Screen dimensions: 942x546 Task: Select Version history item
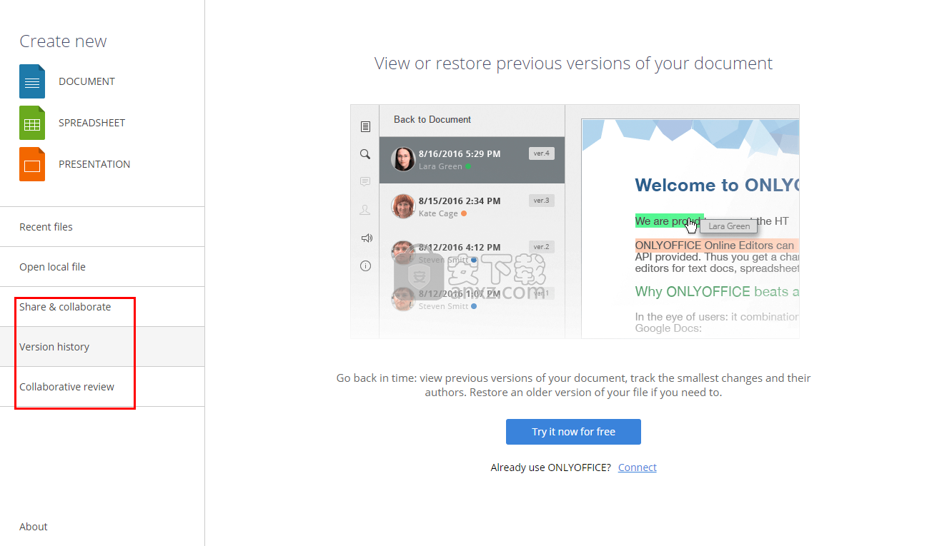tap(102, 347)
